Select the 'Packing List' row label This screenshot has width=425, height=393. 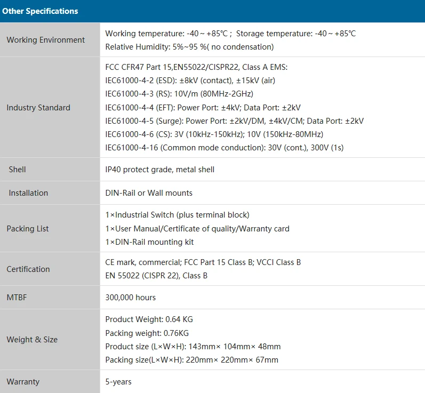point(28,229)
